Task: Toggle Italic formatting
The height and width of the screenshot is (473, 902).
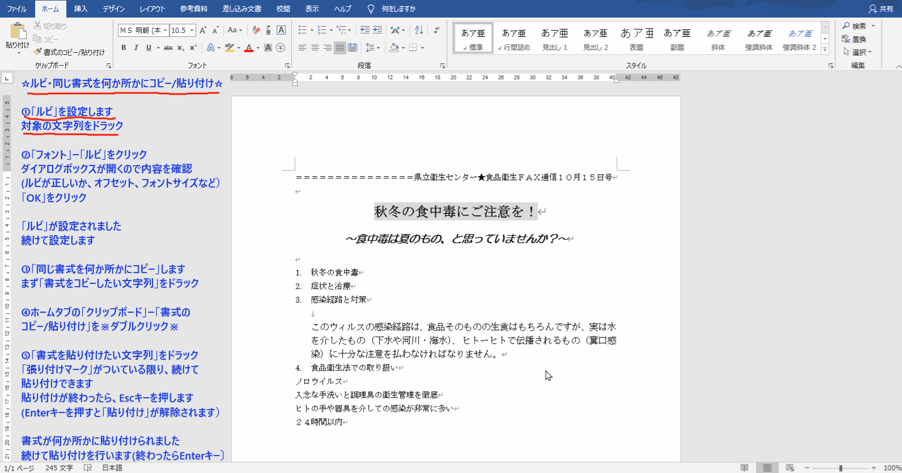Action: point(136,48)
